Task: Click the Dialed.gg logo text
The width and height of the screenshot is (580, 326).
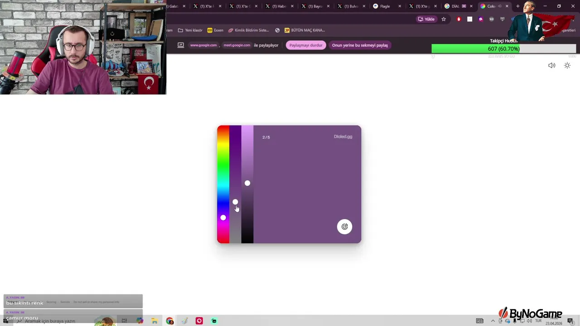Action: coord(343,137)
